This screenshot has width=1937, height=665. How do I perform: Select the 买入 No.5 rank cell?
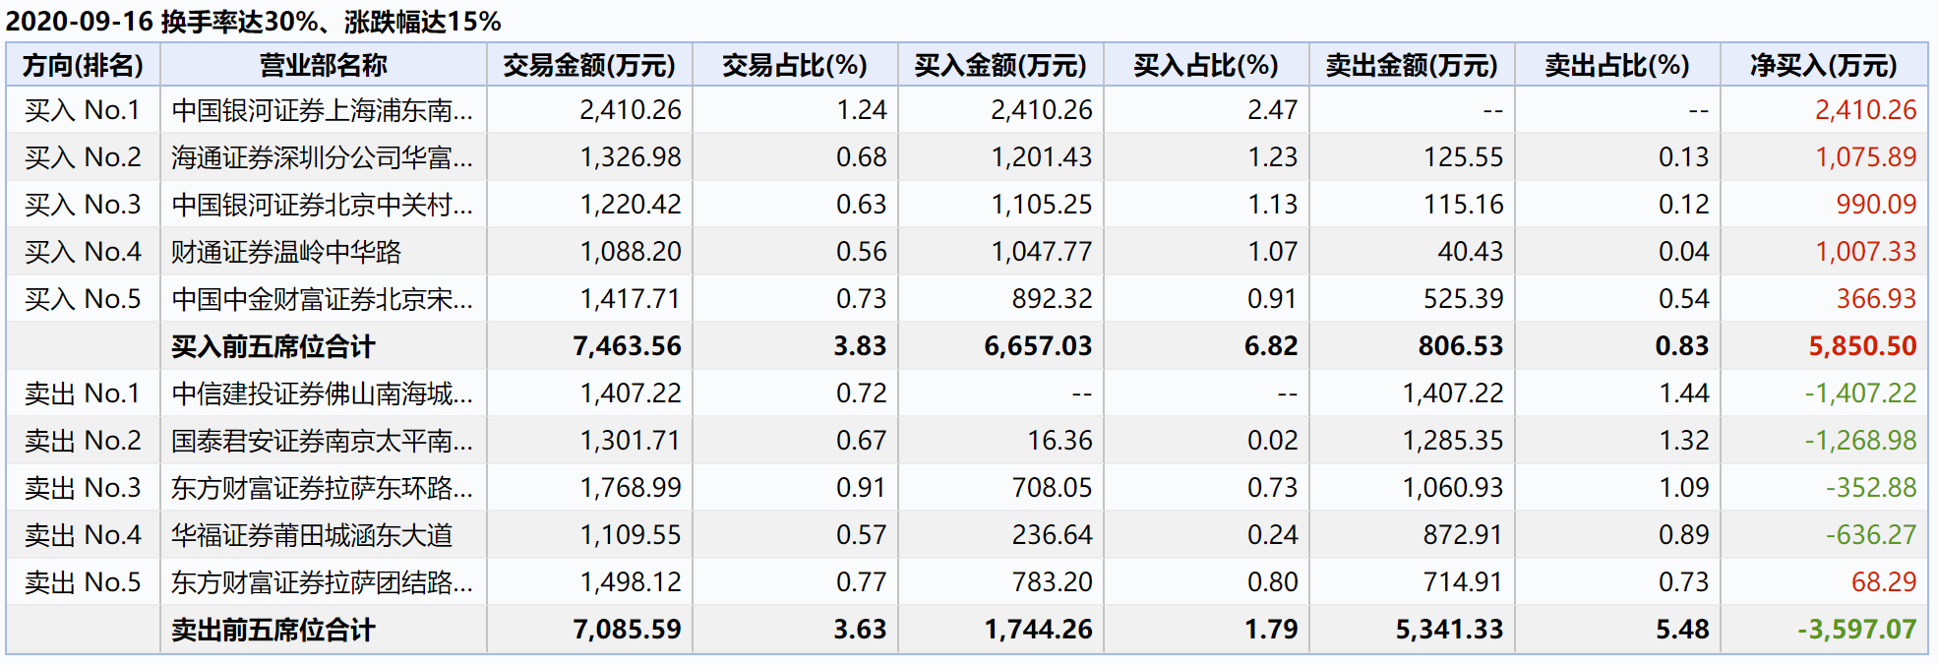(83, 299)
